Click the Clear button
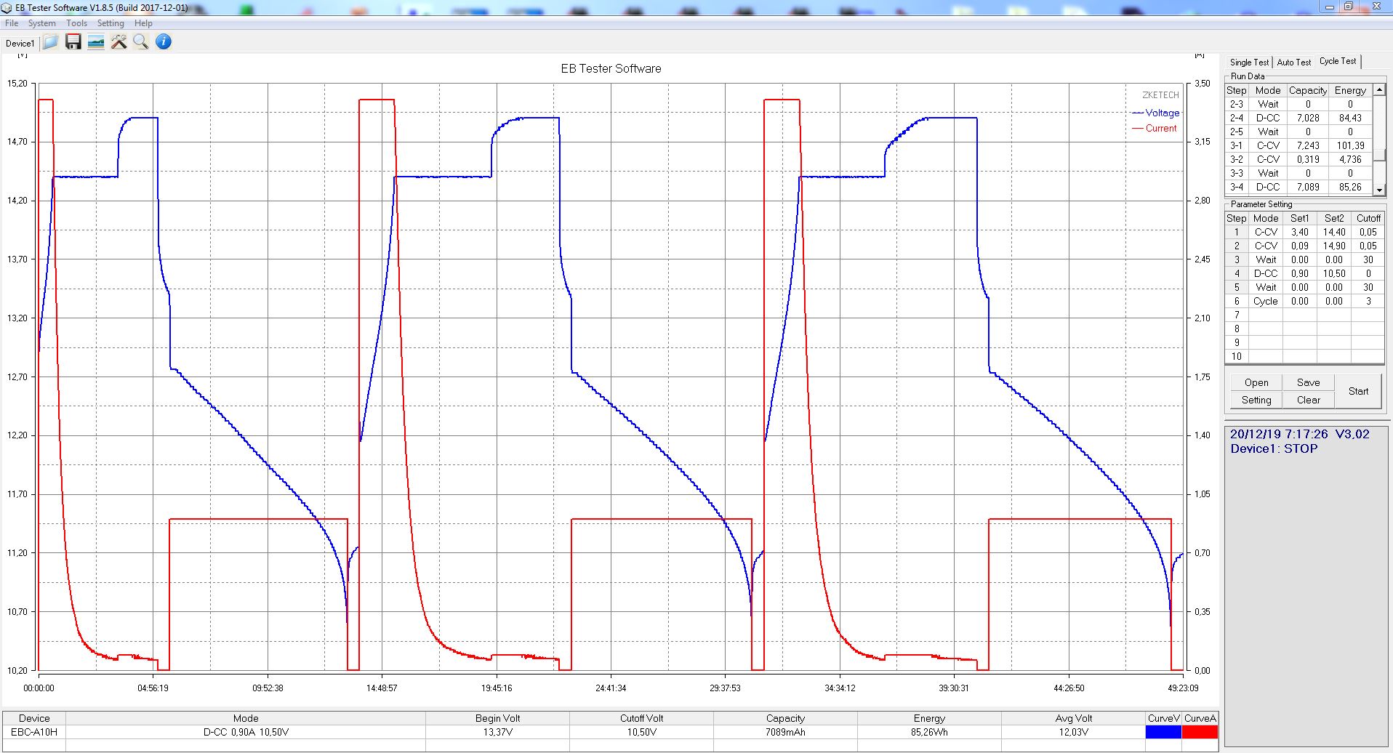This screenshot has width=1393, height=753. click(1308, 400)
